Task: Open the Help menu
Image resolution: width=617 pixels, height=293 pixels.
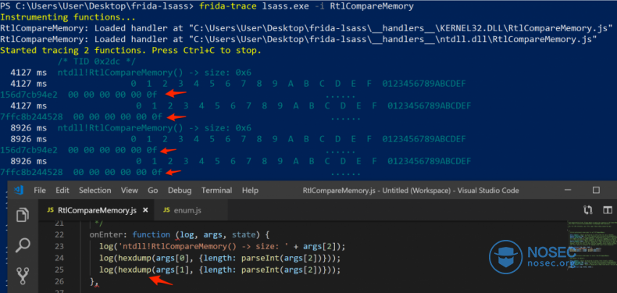Action: pyautogui.click(x=250, y=190)
